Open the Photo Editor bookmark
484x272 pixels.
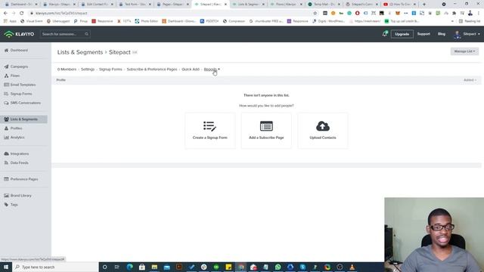pyautogui.click(x=146, y=21)
